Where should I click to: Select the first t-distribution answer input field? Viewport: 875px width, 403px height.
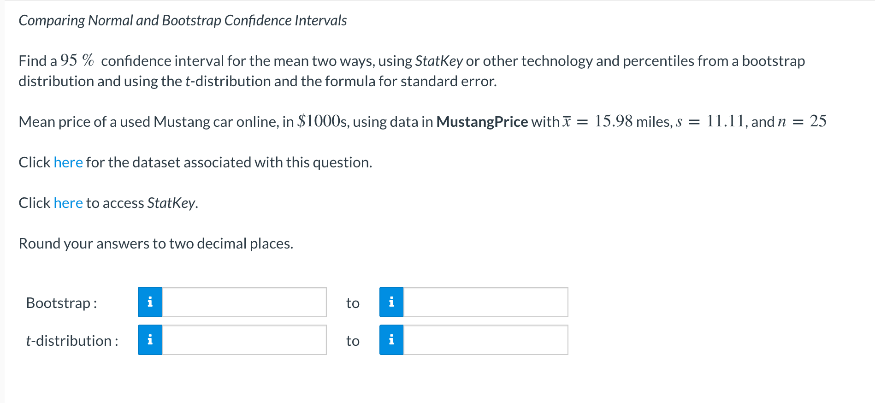243,340
